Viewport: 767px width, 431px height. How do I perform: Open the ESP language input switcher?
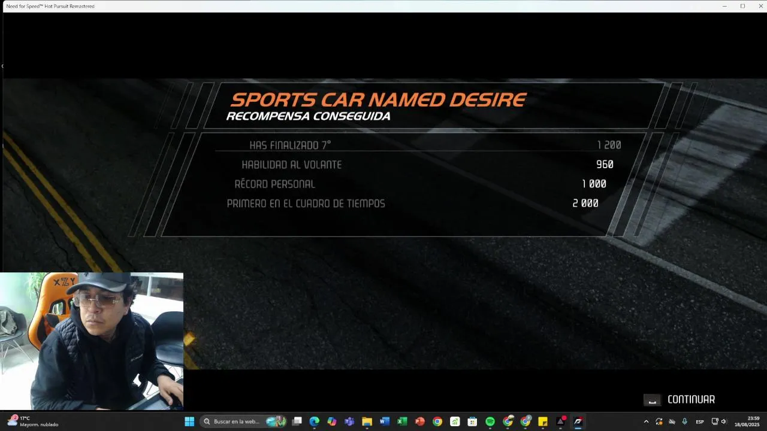[x=699, y=422]
